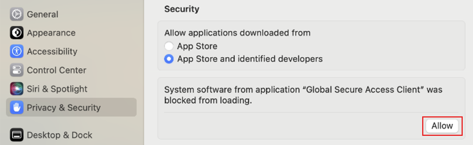Switch to Control Center text entry
This screenshot has height=145, width=473.
[57, 70]
